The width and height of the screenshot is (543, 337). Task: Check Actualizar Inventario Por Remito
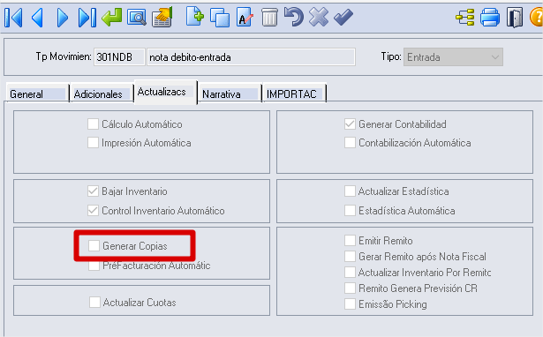350,272
